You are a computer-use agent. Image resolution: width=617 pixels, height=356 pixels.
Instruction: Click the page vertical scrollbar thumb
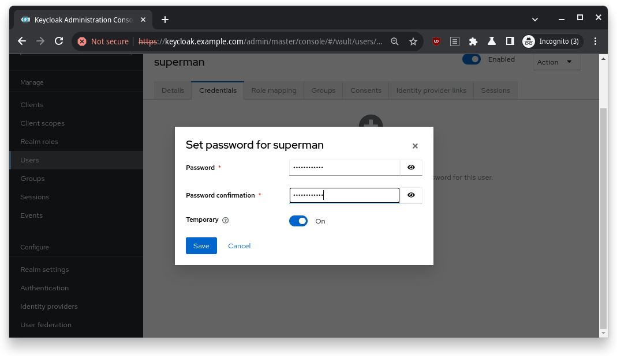(603, 218)
